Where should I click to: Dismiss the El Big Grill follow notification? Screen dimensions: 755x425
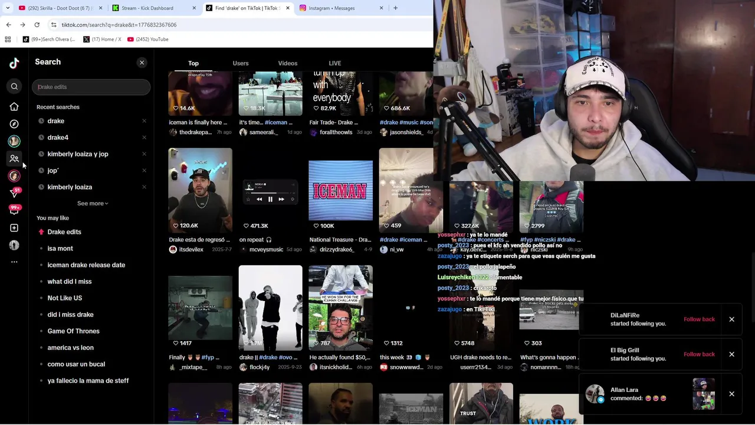click(731, 354)
